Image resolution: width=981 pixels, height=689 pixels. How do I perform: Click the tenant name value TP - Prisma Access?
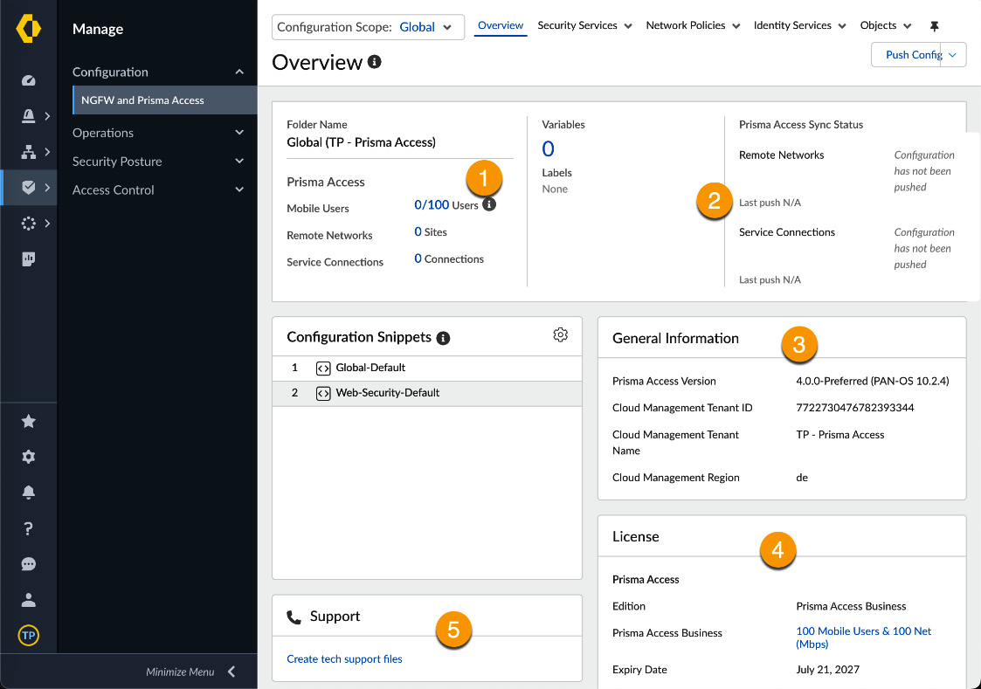point(839,435)
